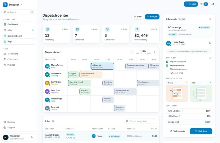The width and height of the screenshot is (220, 143).
Task: Click the Settings gear icon
Action: 5,122
